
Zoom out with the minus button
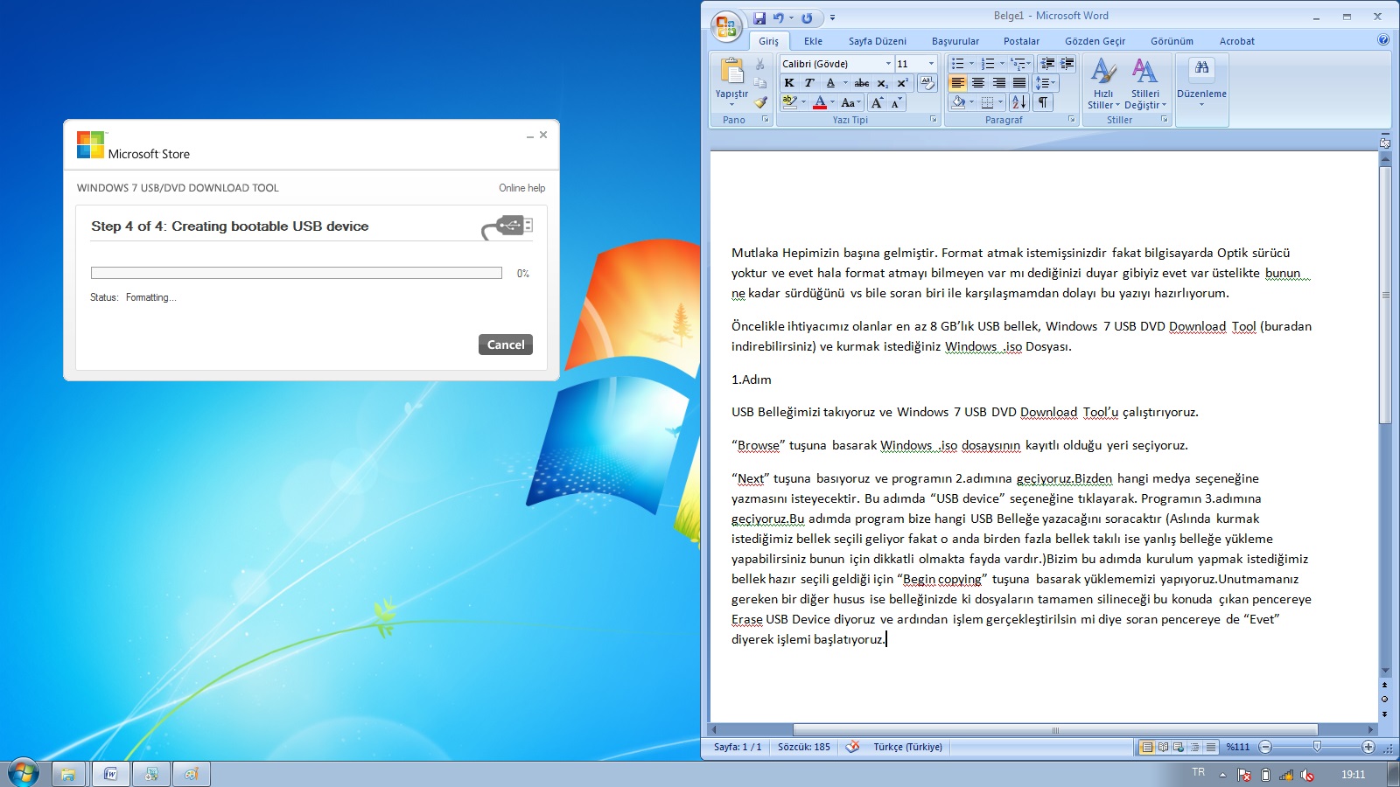1265,747
